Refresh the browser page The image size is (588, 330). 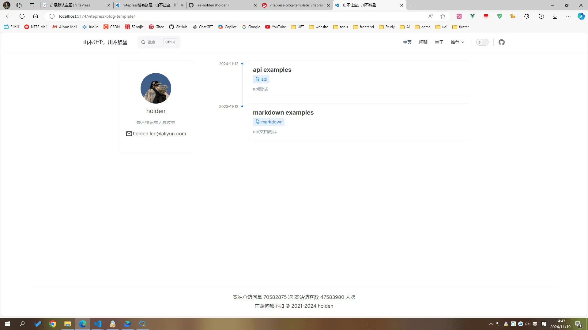[x=22, y=16]
